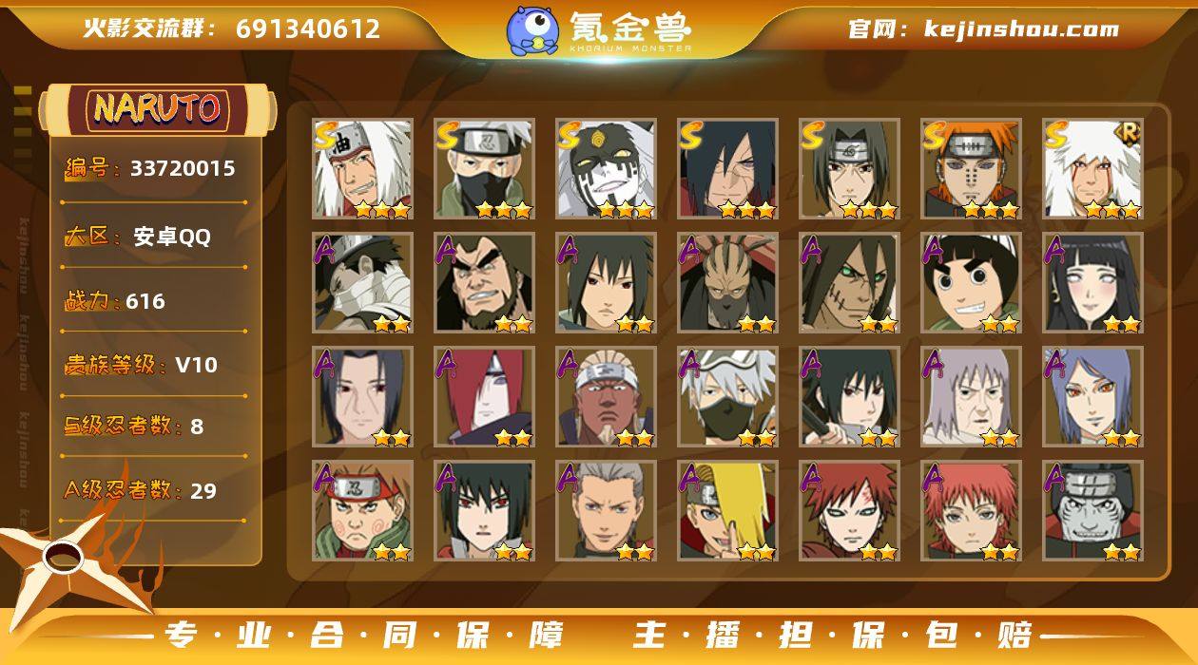Pick the dark-skinned Killer Bee style avatar
The width and height of the screenshot is (1198, 665).
click(606, 397)
